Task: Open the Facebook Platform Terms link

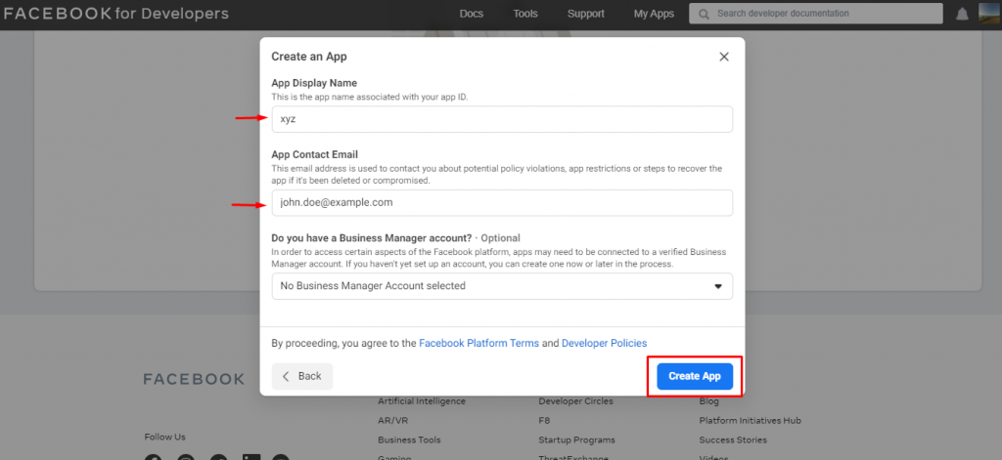Action: click(x=479, y=343)
